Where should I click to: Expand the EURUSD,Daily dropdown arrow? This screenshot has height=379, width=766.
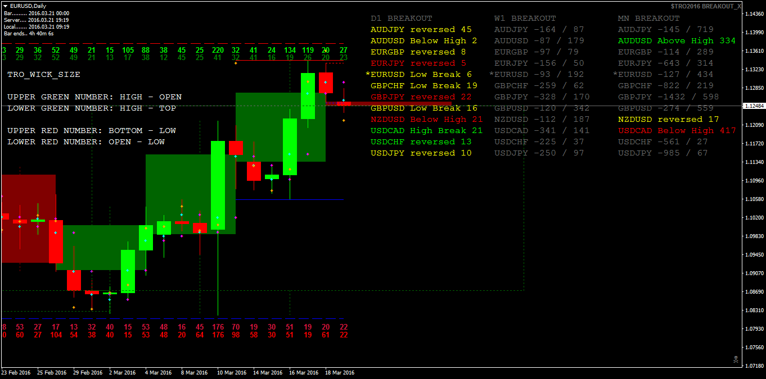coord(4,6)
